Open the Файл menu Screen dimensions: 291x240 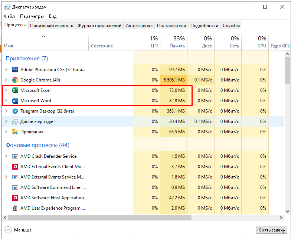click(10, 16)
